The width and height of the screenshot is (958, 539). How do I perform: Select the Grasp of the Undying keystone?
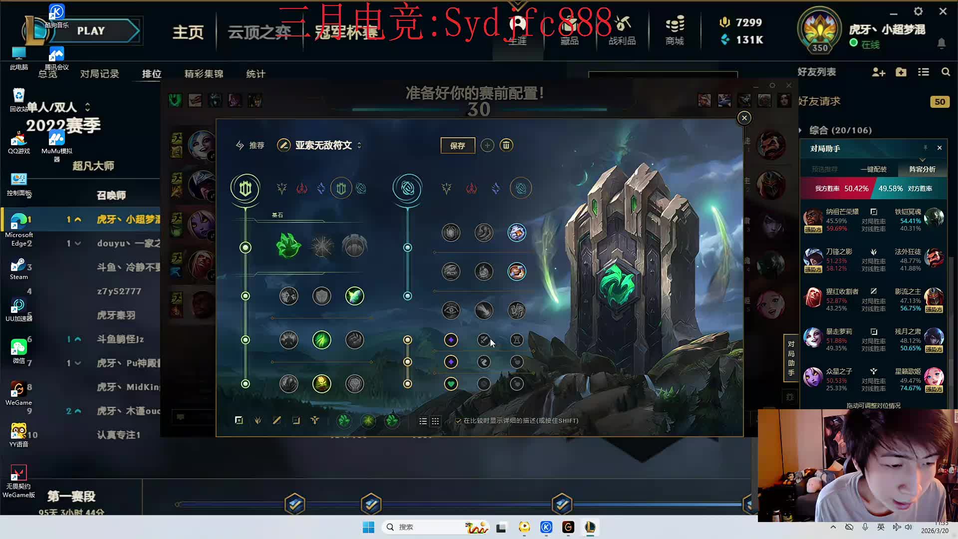pos(288,247)
